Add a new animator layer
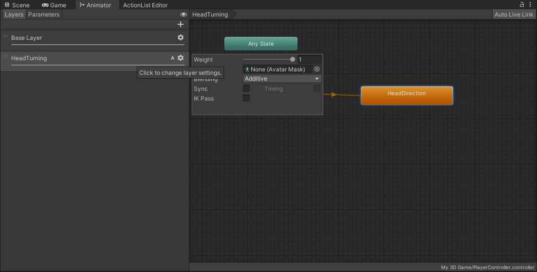Screen dimensions: 537x272 pyautogui.click(x=181, y=24)
